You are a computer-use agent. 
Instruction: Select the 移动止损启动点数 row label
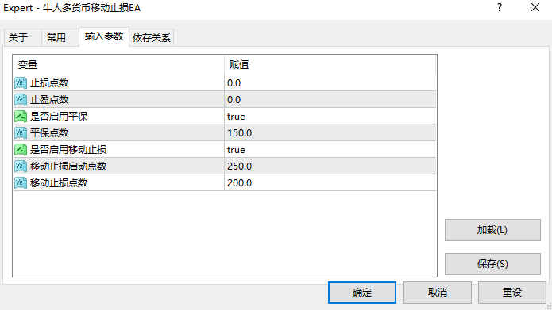pos(68,166)
